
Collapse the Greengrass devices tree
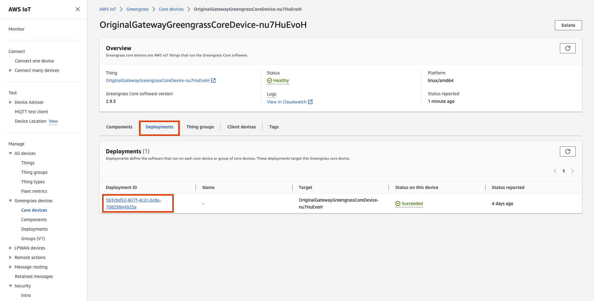pos(10,201)
